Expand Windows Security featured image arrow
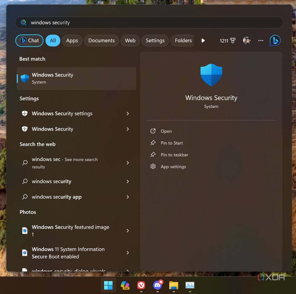Viewport: 296px width, 294px height. coord(128,231)
